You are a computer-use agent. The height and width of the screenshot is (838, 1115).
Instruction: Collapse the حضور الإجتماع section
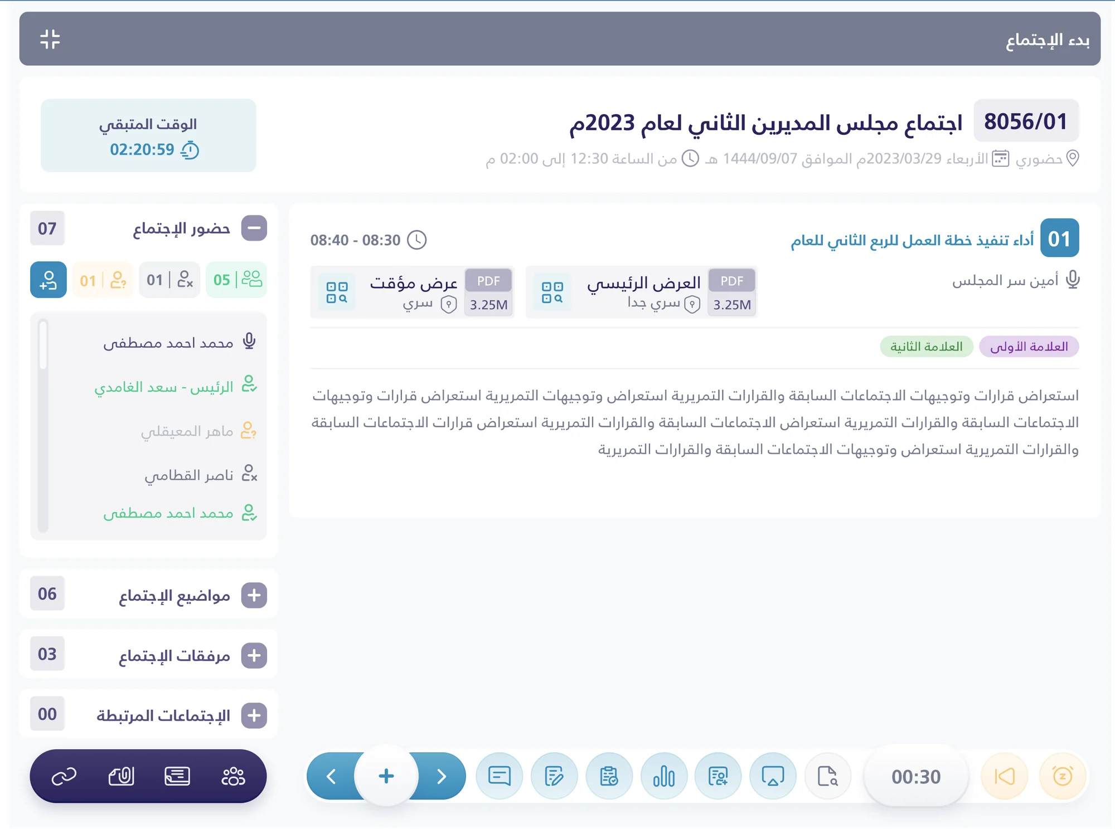[254, 228]
